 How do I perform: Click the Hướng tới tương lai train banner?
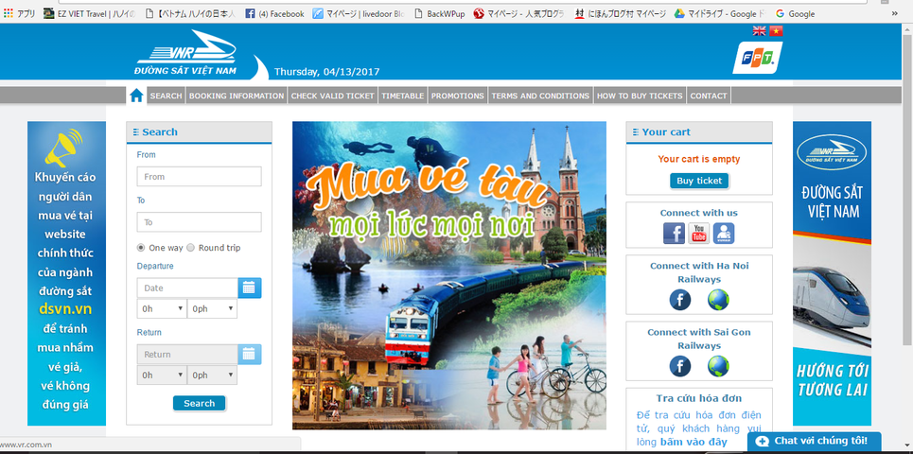[832, 273]
